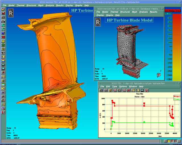Viewport: 182px width, 145px height.
Task: Click the help question-mark icon in Time Plot toolbar
Action: coord(138,90)
